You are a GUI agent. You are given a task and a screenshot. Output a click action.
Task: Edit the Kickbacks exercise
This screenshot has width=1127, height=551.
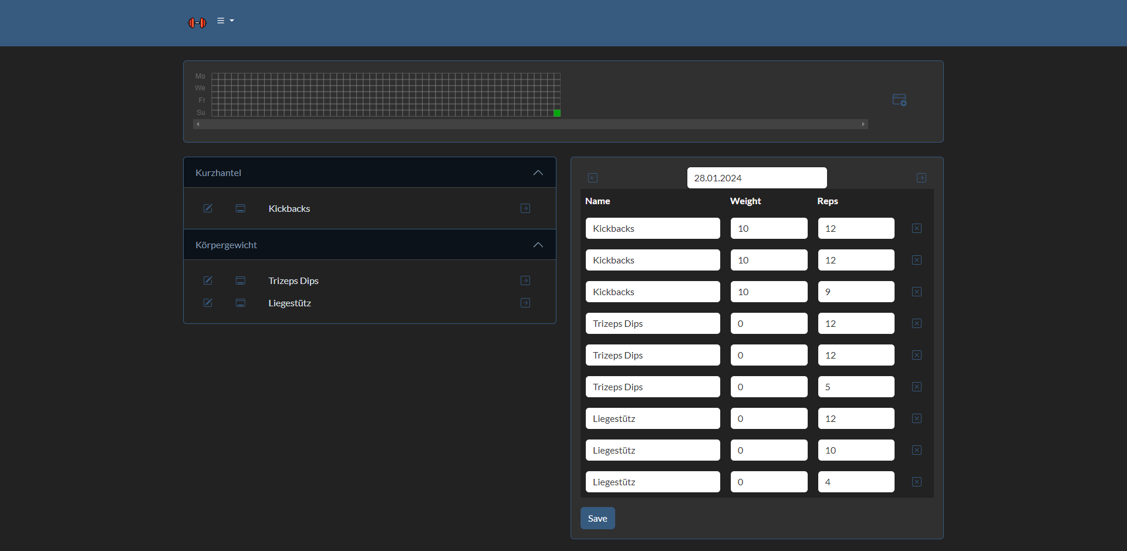(208, 208)
